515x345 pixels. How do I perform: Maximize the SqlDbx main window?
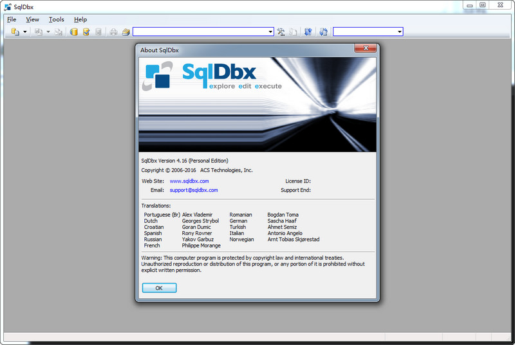(482, 5)
